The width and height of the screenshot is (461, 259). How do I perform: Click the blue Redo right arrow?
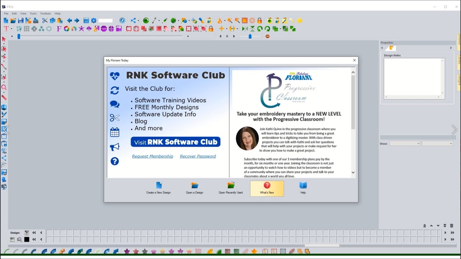click(x=77, y=21)
